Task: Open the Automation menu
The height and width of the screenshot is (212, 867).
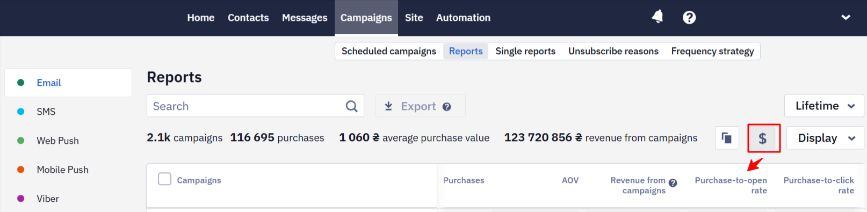Action: tap(463, 18)
